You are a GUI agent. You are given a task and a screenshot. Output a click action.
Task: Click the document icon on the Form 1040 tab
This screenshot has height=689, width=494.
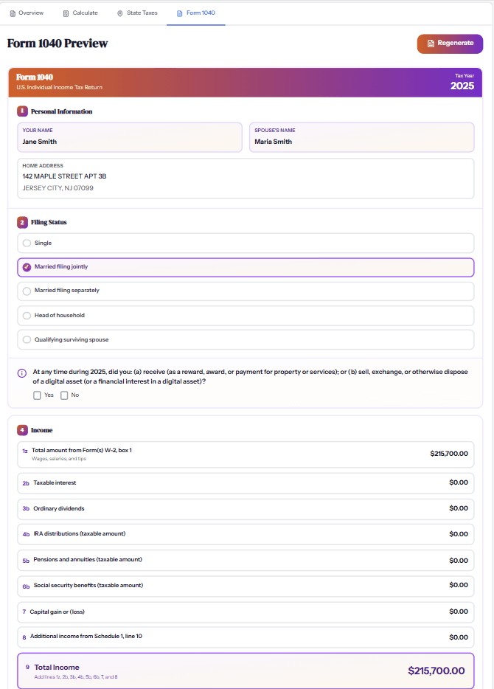click(178, 13)
